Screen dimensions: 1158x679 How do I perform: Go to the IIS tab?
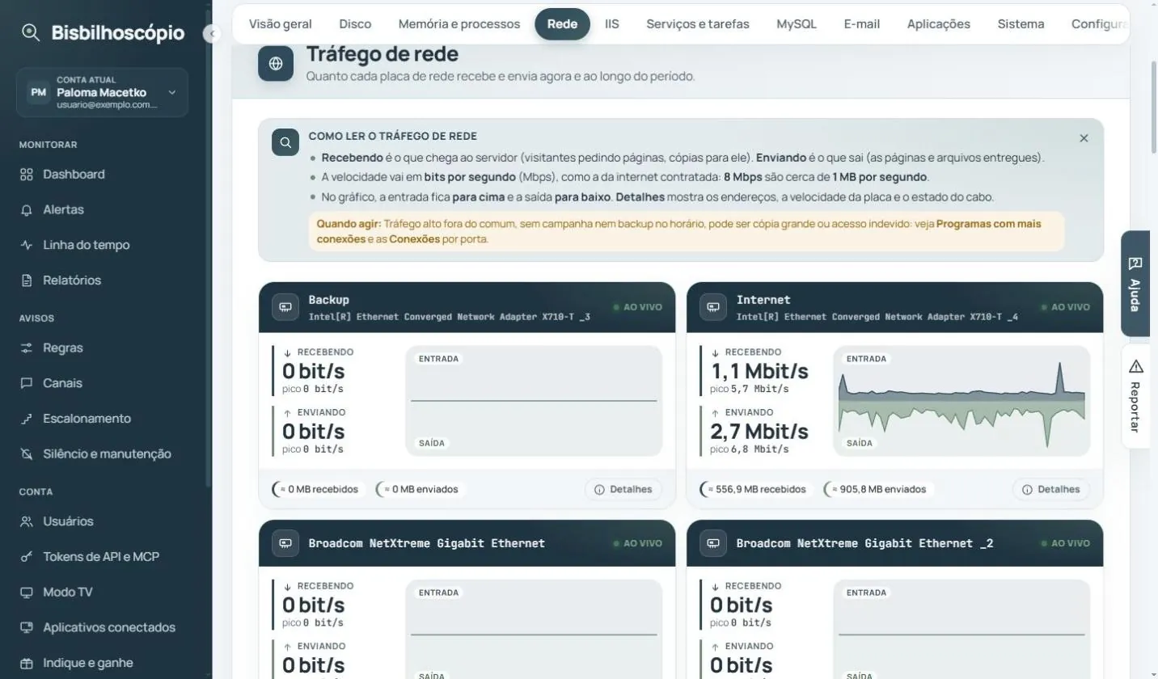(612, 24)
